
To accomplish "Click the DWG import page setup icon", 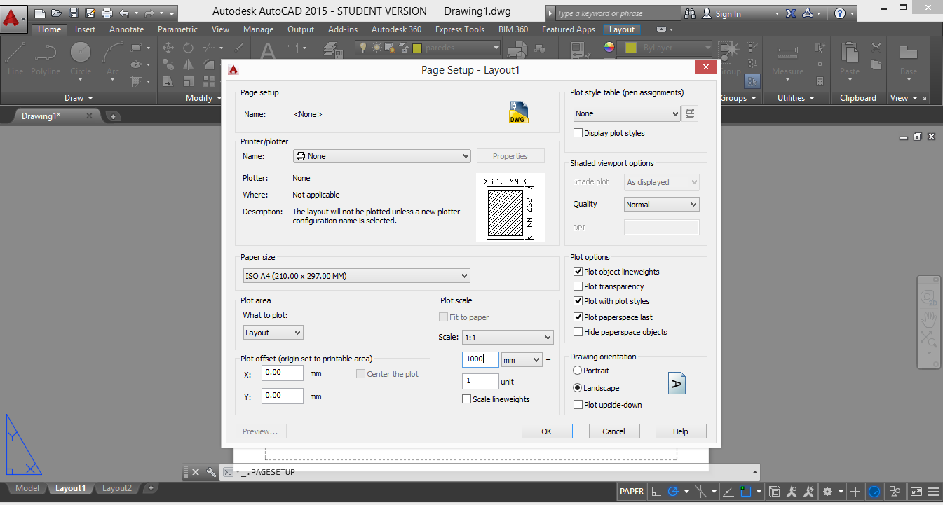I will tap(519, 113).
